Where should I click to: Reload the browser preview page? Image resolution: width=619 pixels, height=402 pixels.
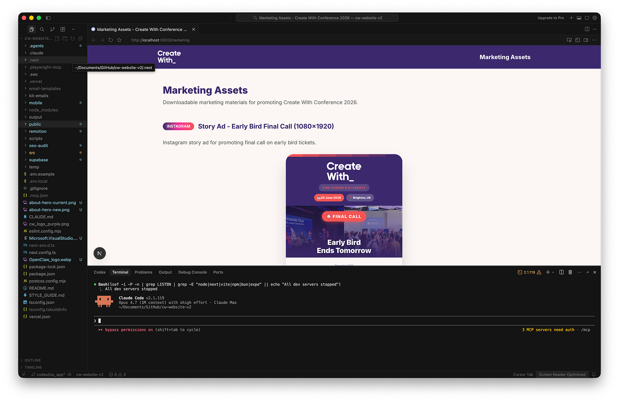pyautogui.click(x=111, y=40)
